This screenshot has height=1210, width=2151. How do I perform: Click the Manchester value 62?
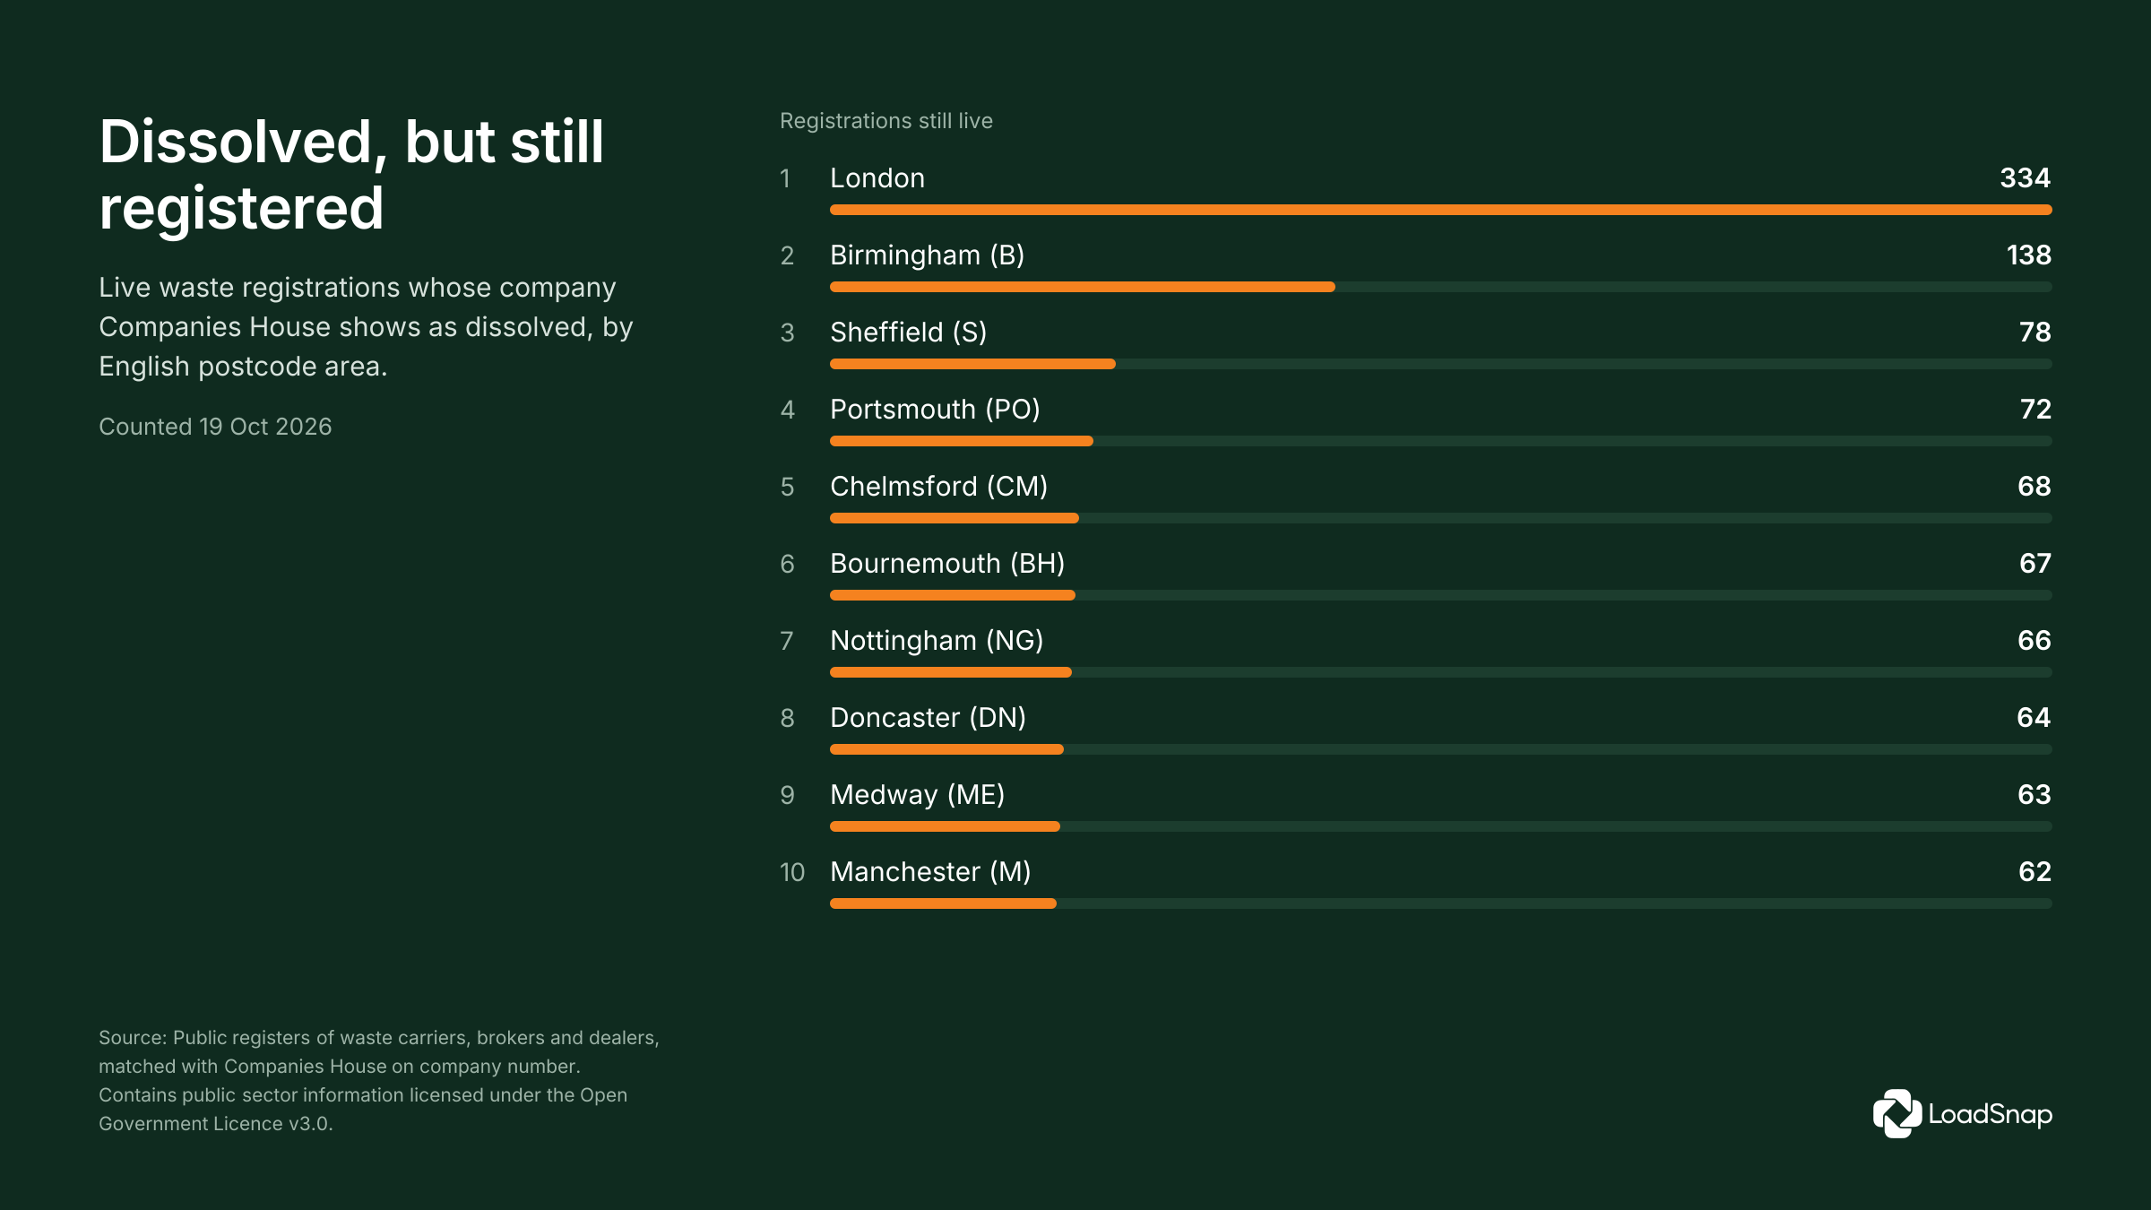click(x=2034, y=872)
